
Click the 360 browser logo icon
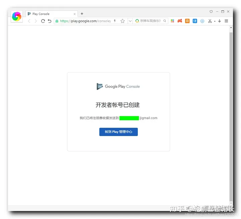coord(17,16)
